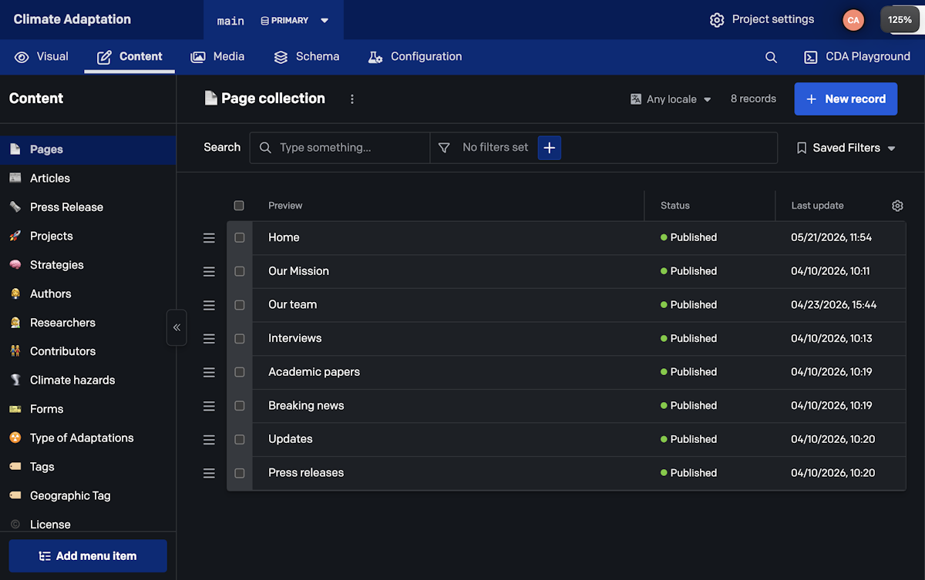Click the drag handle for Press releases row

click(x=209, y=473)
